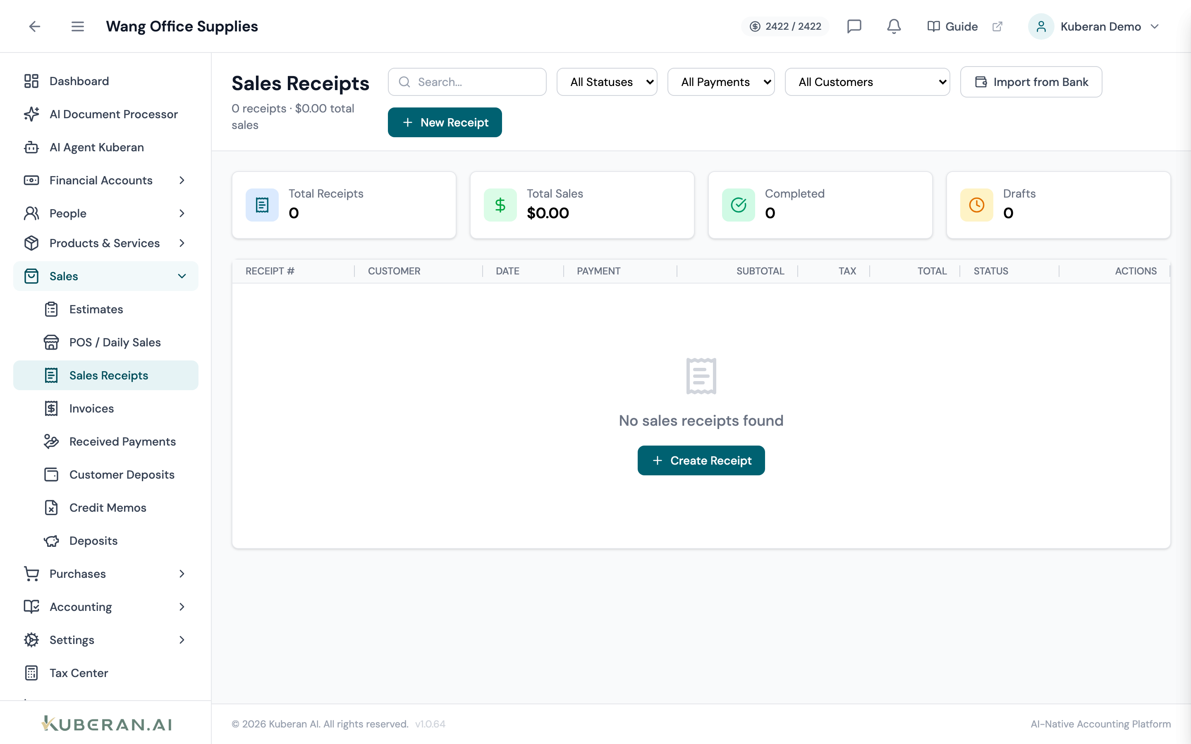Expand the Products & Services section

[106, 243]
